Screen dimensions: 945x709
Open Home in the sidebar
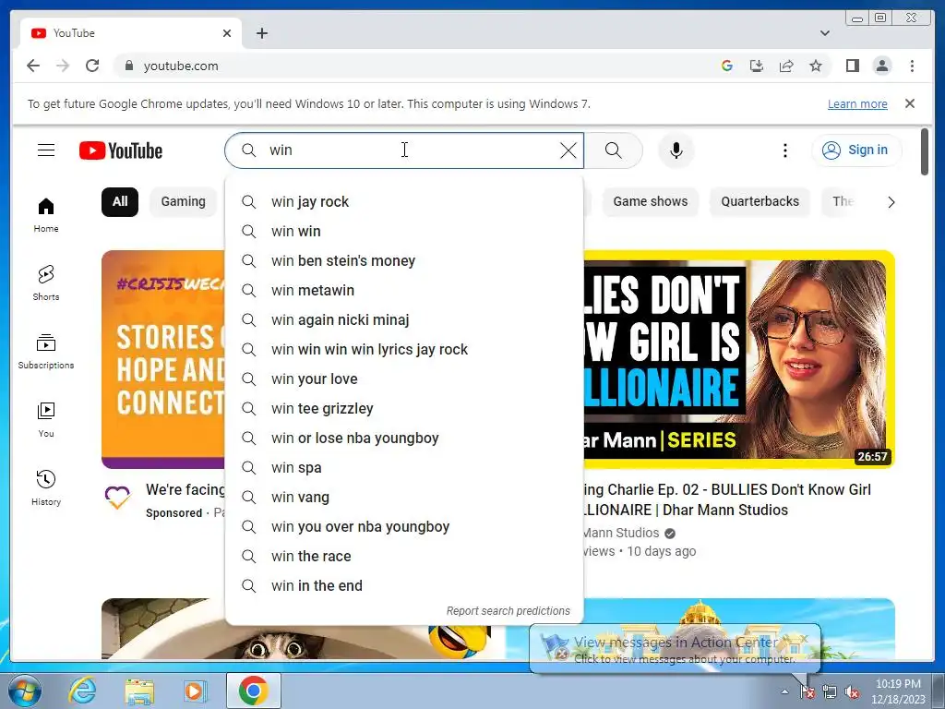[46, 215]
